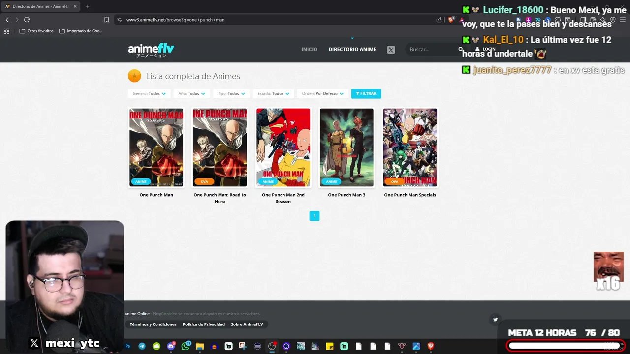The image size is (630, 354).
Task: Expand the Género filter dropdown
Action: coord(149,93)
